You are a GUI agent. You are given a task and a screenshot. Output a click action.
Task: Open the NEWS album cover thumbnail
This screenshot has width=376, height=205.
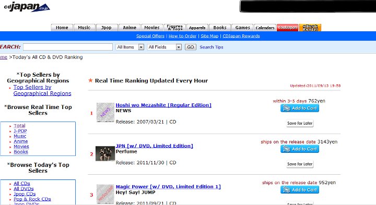pyautogui.click(x=105, y=113)
